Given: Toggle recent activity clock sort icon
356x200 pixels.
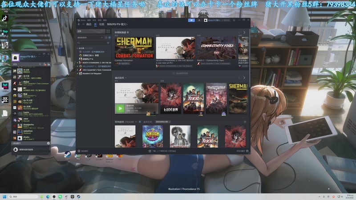Looking at the screenshot, I should click(106, 38).
